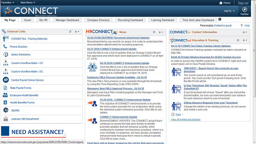The image size is (256, 144).
Task: Open Employee FMLA Process Update Available article
Action: 117,77
